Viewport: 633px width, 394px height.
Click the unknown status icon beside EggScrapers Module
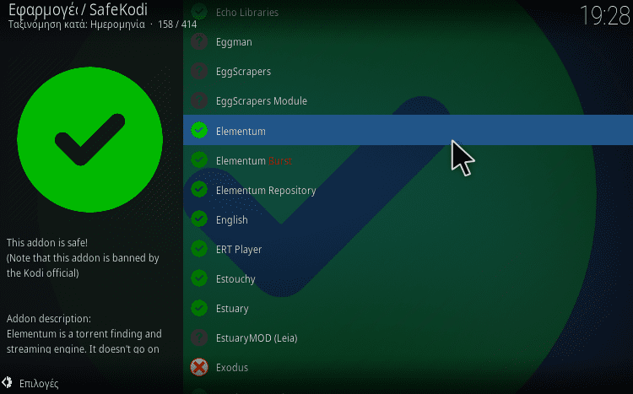199,100
